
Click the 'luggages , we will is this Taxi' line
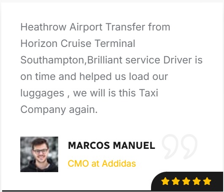tap(89, 93)
